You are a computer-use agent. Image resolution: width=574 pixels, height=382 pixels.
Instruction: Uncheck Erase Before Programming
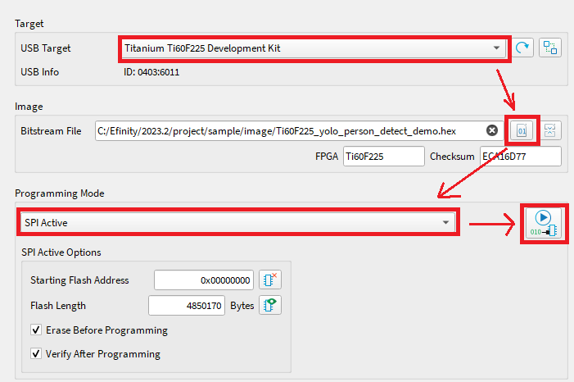(36, 330)
